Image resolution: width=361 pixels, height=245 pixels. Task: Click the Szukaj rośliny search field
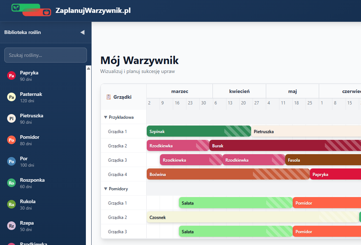[45, 55]
